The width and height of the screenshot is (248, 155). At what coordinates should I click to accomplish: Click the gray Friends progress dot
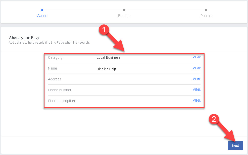tap(124, 10)
